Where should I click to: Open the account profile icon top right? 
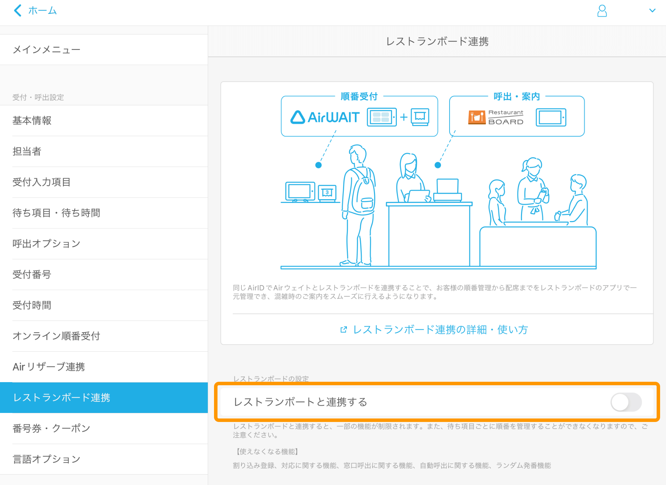coord(602,11)
